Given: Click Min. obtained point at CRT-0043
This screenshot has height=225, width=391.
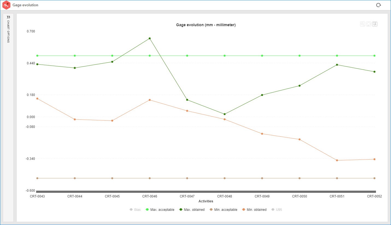Looking at the screenshot, I should [37, 98].
